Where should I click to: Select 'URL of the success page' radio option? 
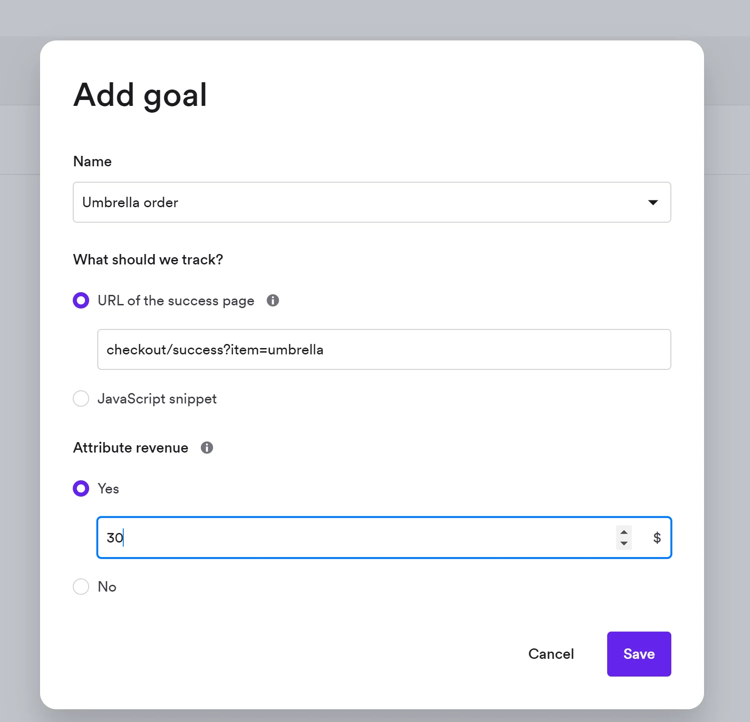81,300
